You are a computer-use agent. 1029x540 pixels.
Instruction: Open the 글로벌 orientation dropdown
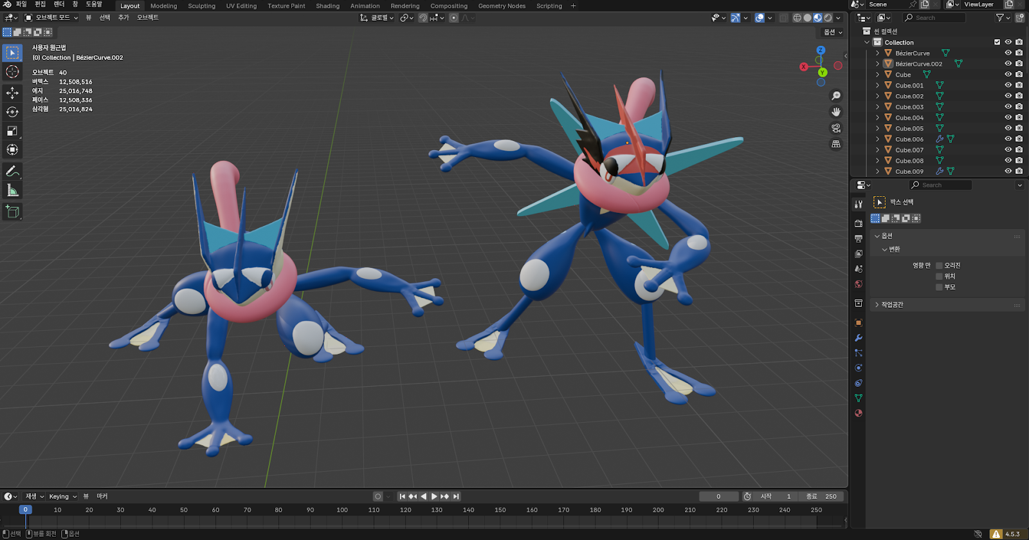tap(377, 18)
